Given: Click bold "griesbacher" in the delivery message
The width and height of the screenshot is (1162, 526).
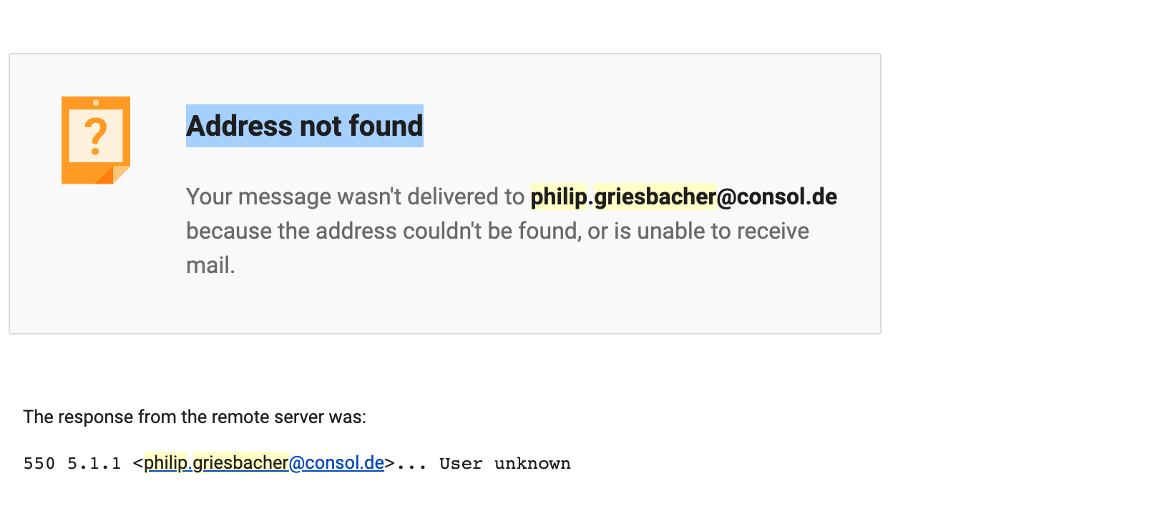Looking at the screenshot, I should pyautogui.click(x=655, y=197).
